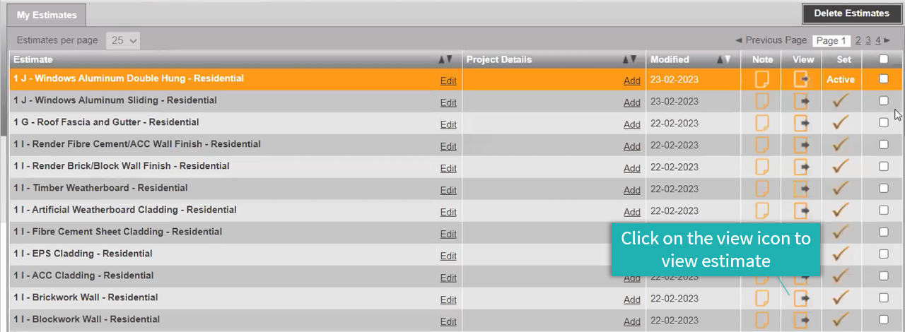Sort by the Estimate column arrows
Image resolution: width=905 pixels, height=332 pixels.
pyautogui.click(x=445, y=60)
